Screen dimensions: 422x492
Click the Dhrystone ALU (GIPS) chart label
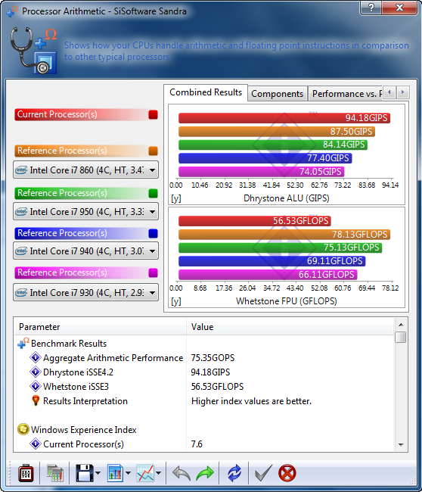click(x=286, y=198)
